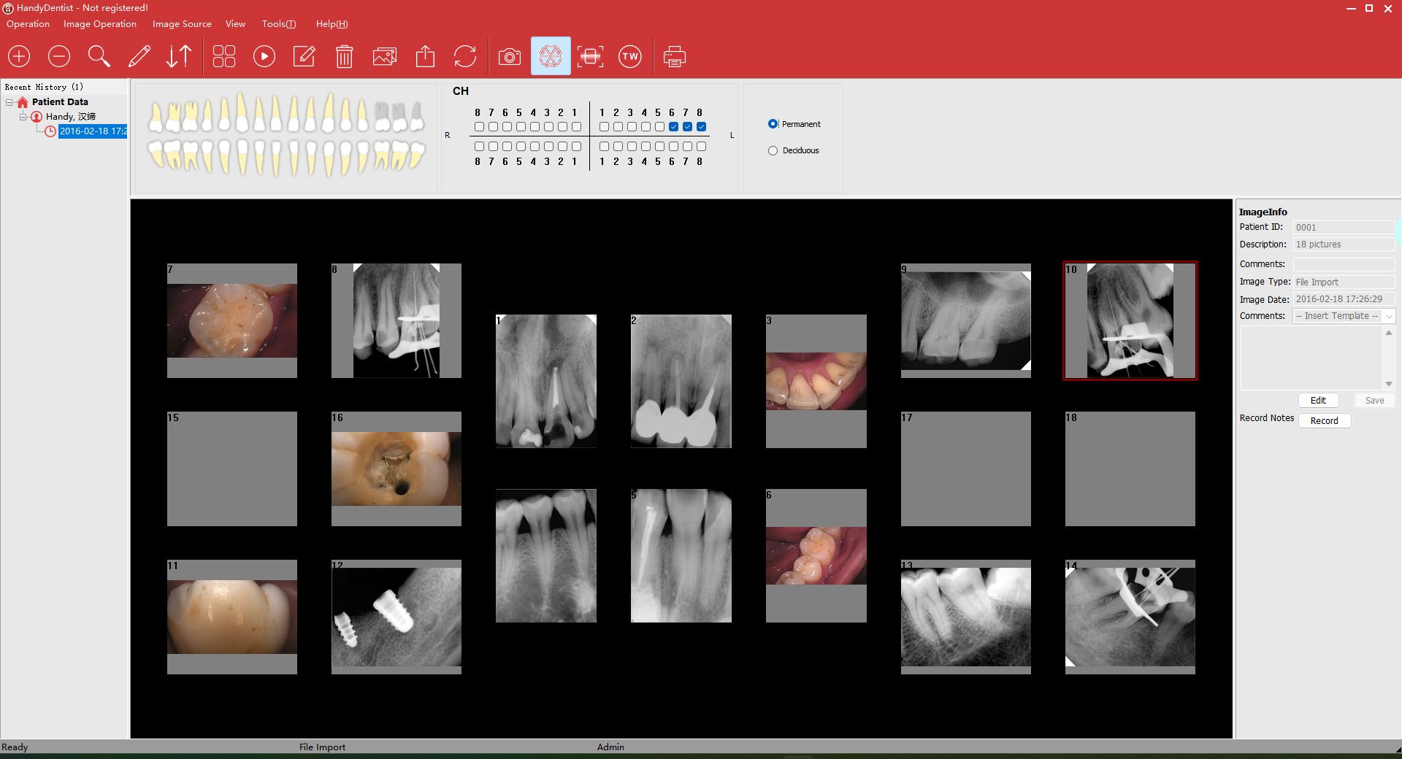Click the Edit button in ImageInfo
1402x759 pixels.
point(1318,401)
